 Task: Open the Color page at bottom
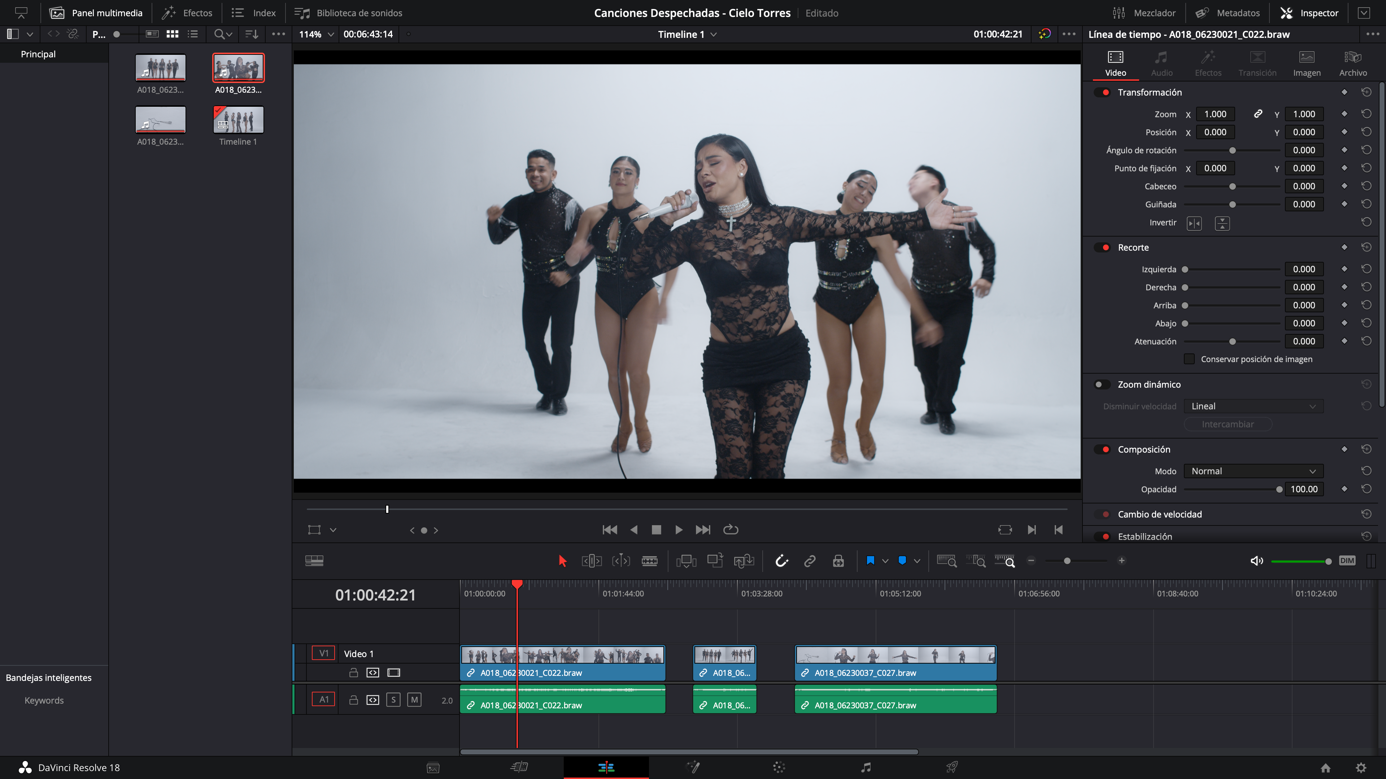pyautogui.click(x=779, y=767)
